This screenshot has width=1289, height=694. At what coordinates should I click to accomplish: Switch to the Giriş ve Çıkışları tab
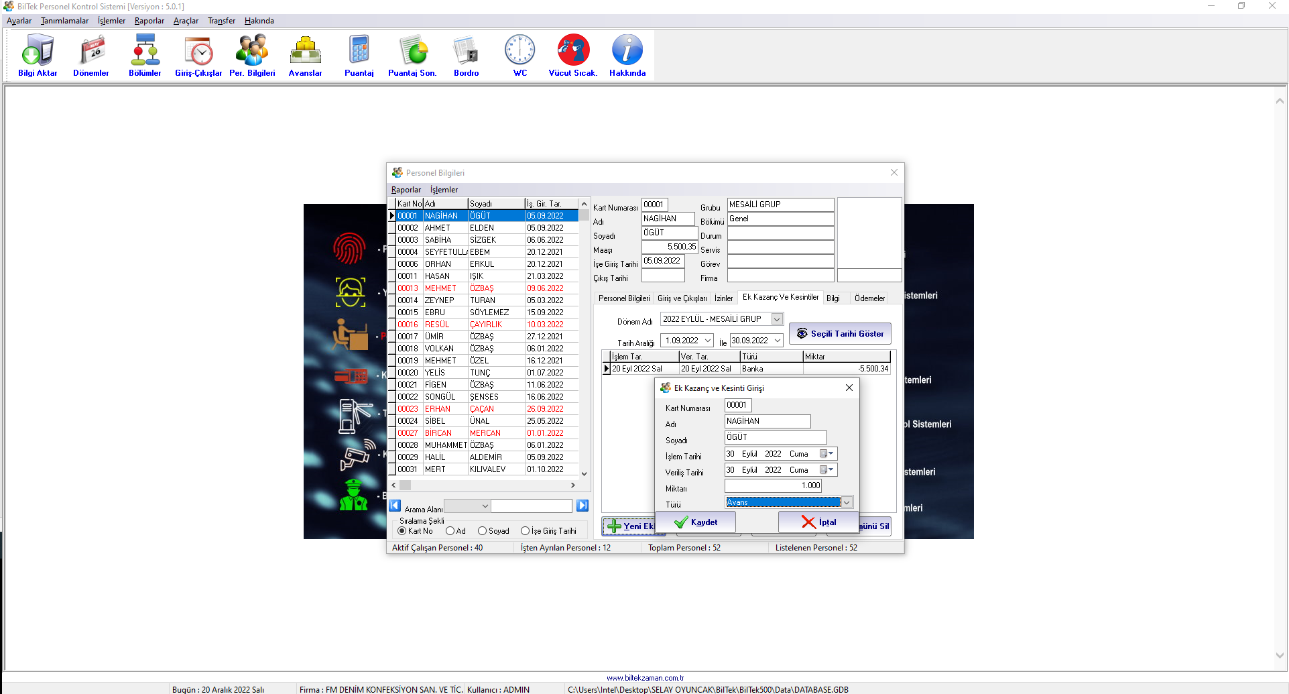(x=682, y=298)
